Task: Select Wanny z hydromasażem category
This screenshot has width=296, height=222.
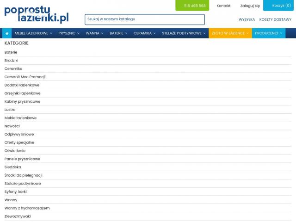Action: tap(27, 208)
